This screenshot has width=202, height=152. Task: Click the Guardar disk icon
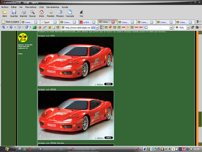click(14, 12)
